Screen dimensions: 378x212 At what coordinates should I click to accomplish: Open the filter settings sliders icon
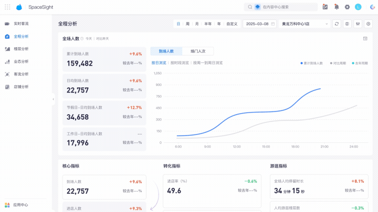[x=358, y=24]
